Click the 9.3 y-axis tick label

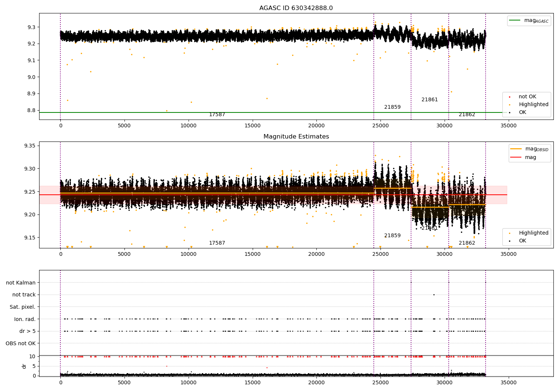[x=32, y=27]
